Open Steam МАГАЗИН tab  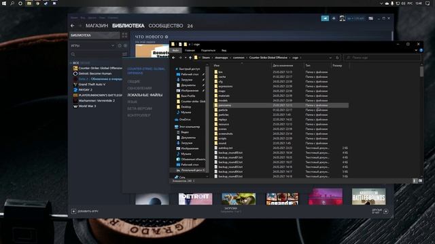click(x=97, y=26)
